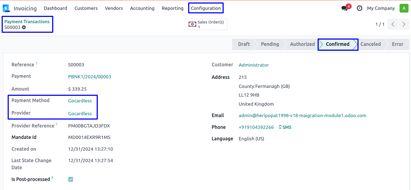The width and height of the screenshot is (411, 190).
Task: Open the Configuration menu
Action: [206, 8]
